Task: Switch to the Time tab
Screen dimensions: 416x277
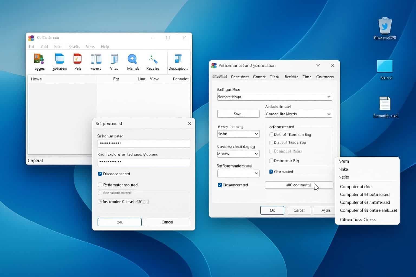Action: tap(307, 77)
